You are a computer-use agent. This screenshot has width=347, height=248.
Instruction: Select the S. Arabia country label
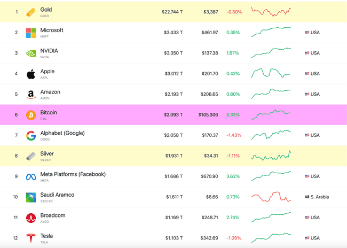point(320,197)
